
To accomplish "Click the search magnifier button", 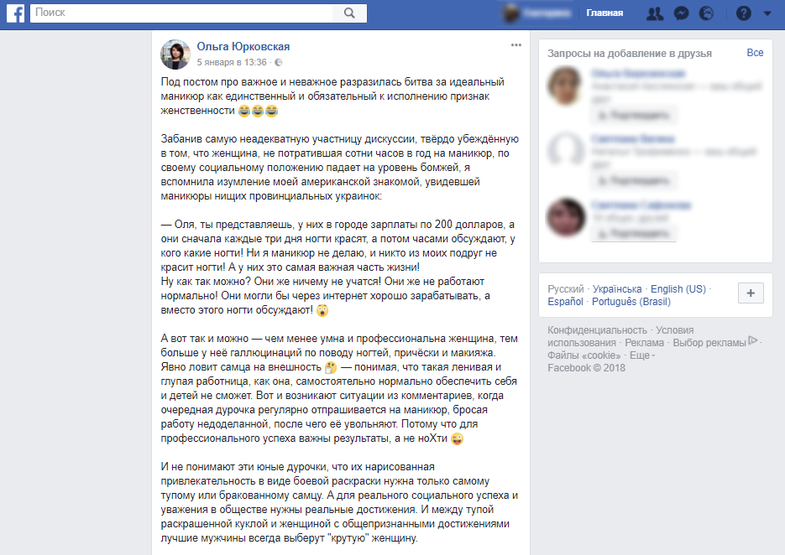I will click(x=349, y=13).
